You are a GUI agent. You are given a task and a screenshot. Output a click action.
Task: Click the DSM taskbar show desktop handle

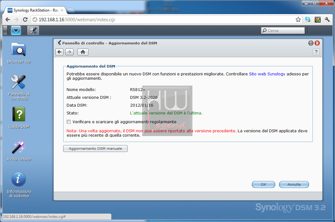coord(5,30)
